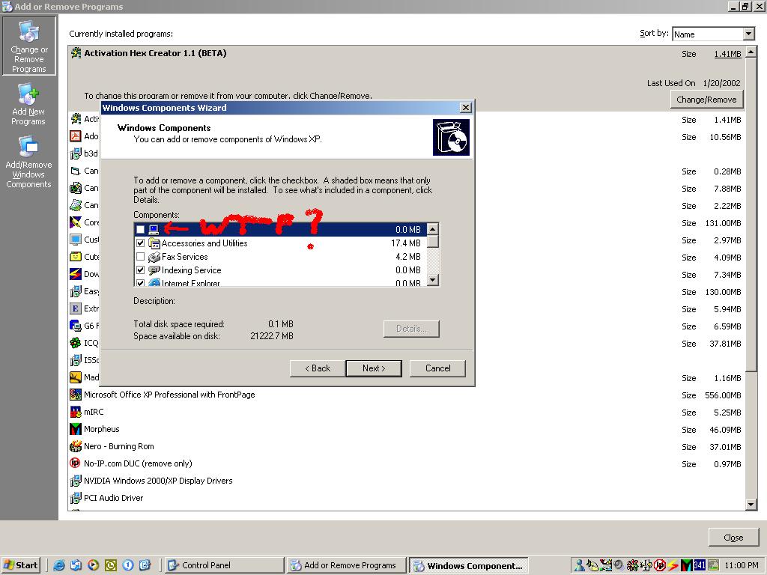Click the volume speaker tray icon
This screenshot has height=575, width=767.
coord(619,566)
